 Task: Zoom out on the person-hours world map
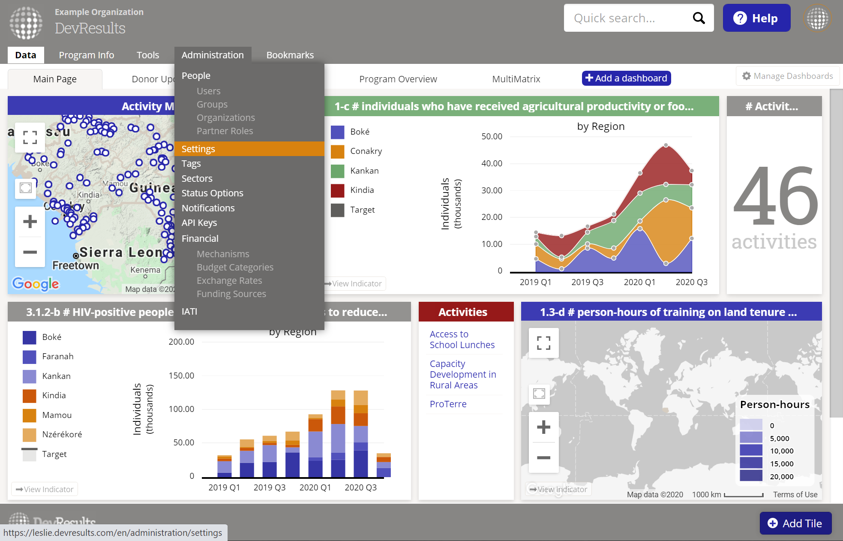pyautogui.click(x=543, y=457)
